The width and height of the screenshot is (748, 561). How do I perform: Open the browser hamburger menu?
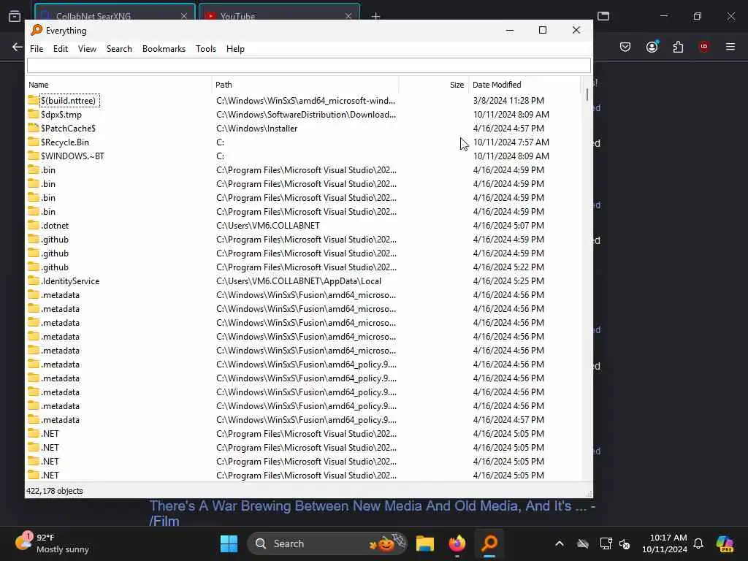730,47
